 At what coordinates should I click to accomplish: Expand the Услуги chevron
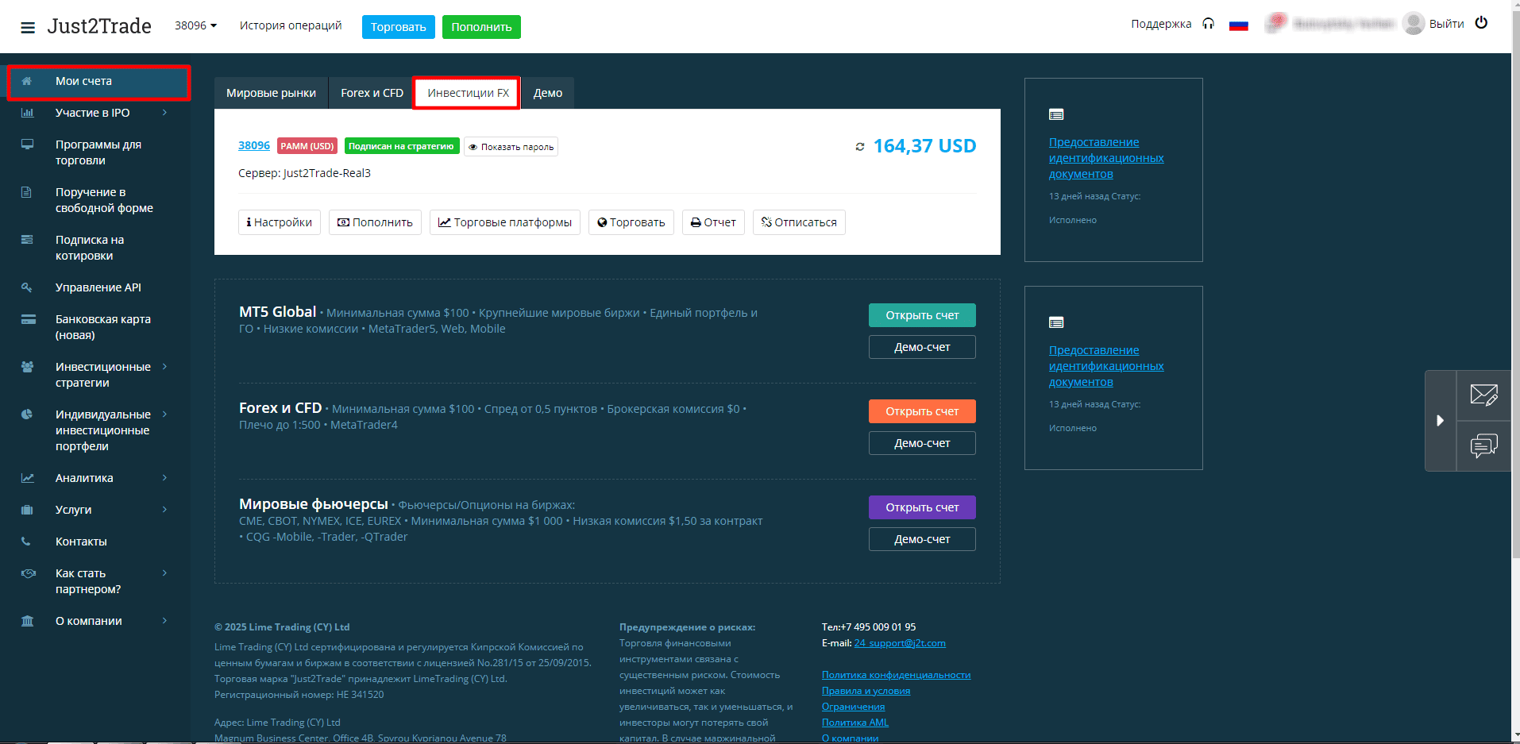click(164, 510)
